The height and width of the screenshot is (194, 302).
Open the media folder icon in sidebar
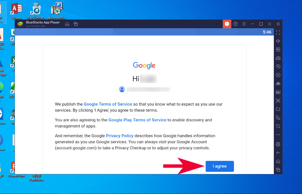278,109
